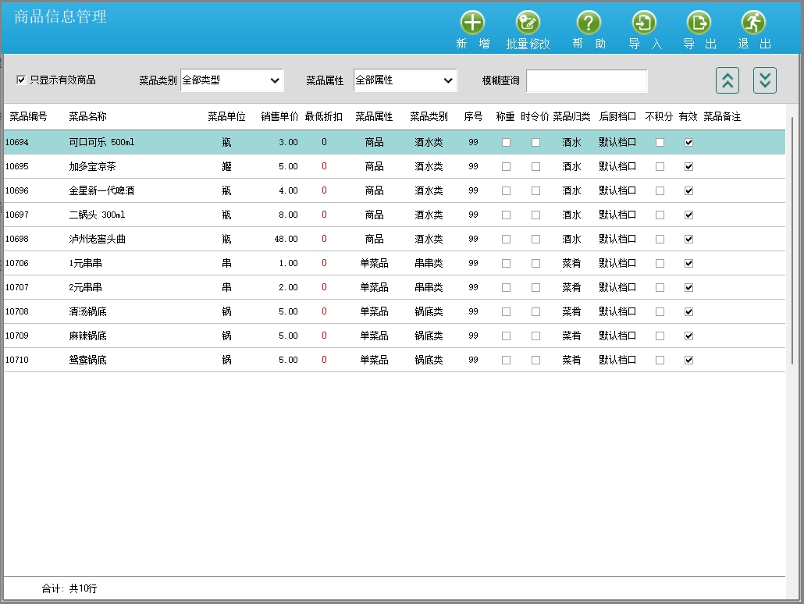Check 不积分 box for 麻辣锅底 row
This screenshot has width=804, height=604.
tap(660, 336)
